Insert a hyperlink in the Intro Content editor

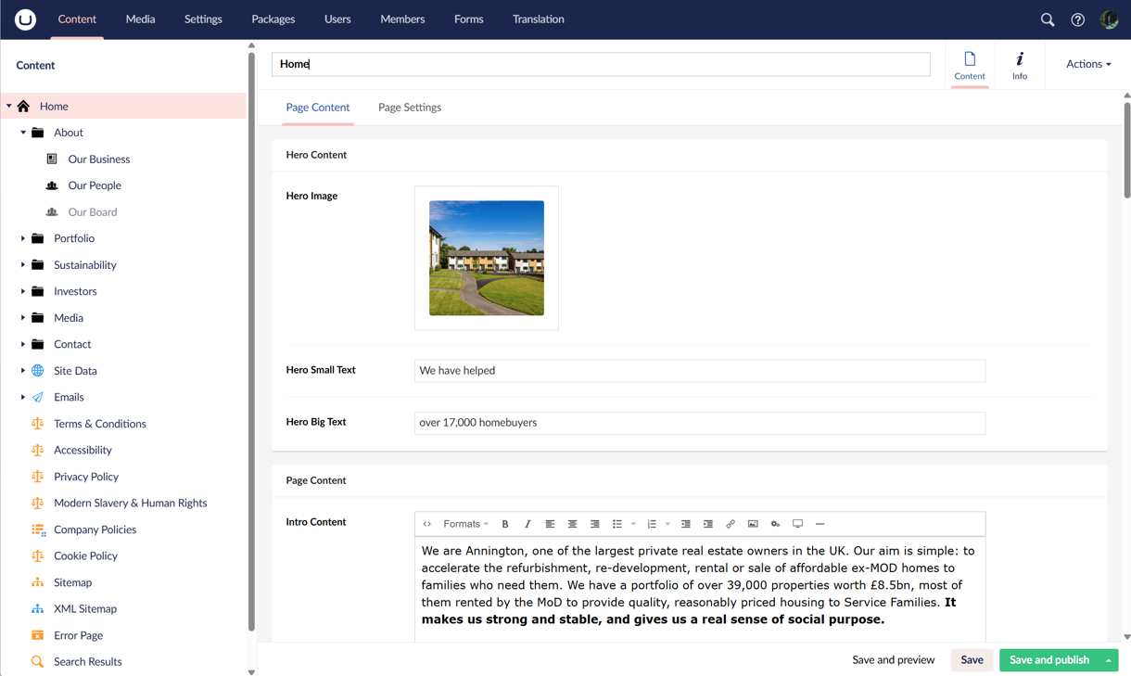pos(731,524)
